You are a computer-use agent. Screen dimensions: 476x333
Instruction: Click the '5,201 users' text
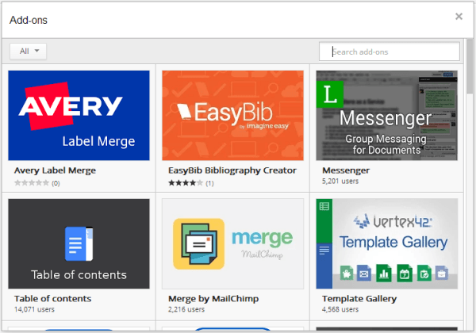click(x=340, y=182)
